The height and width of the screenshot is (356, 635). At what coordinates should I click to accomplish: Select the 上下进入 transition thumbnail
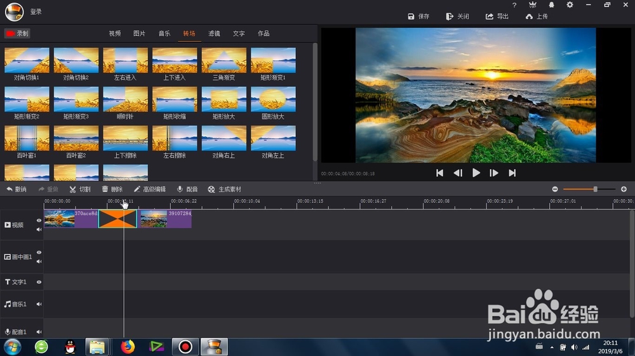click(x=175, y=60)
